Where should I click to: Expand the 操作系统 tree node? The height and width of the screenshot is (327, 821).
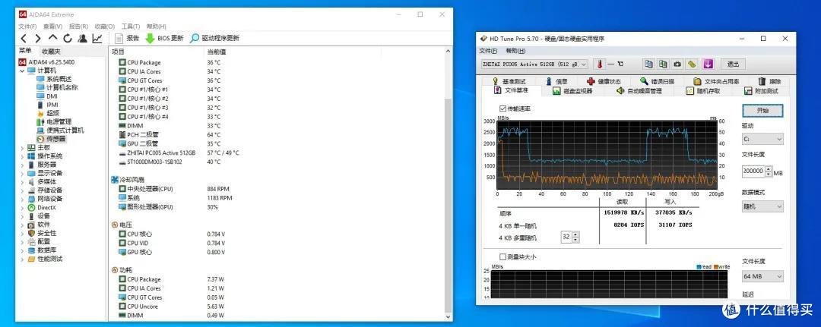pos(23,156)
